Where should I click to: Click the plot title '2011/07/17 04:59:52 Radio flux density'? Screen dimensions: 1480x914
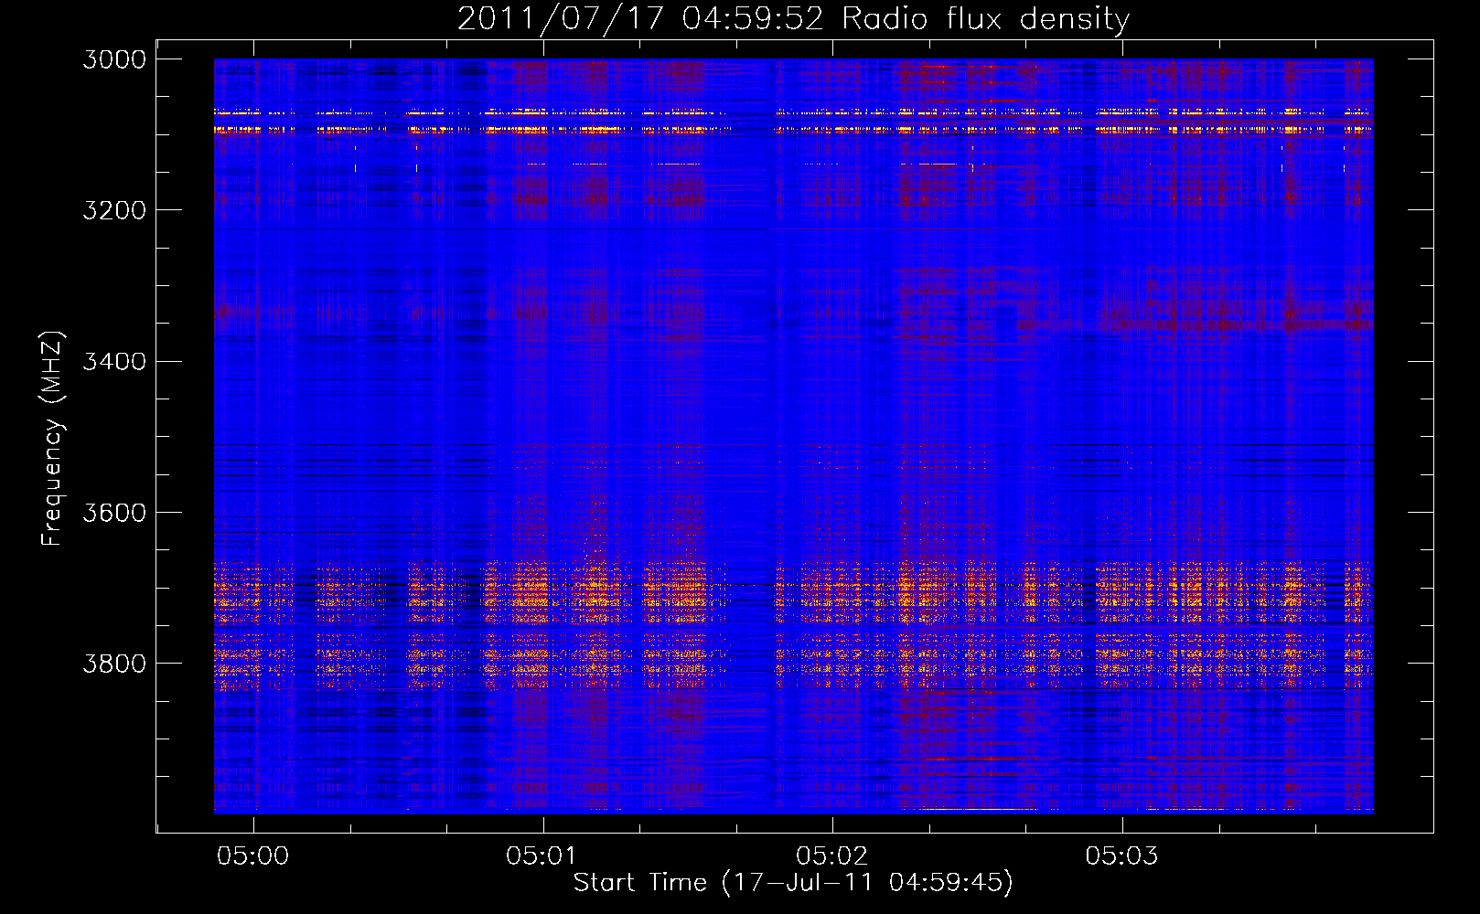tap(793, 18)
